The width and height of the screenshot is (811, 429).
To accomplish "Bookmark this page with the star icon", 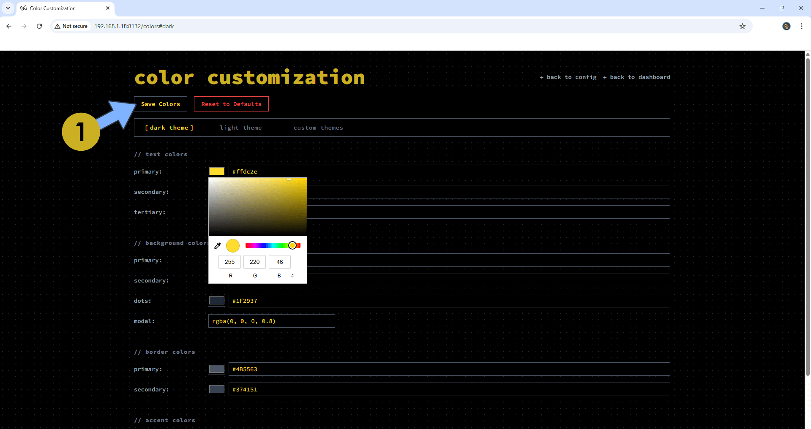I will [x=742, y=26].
